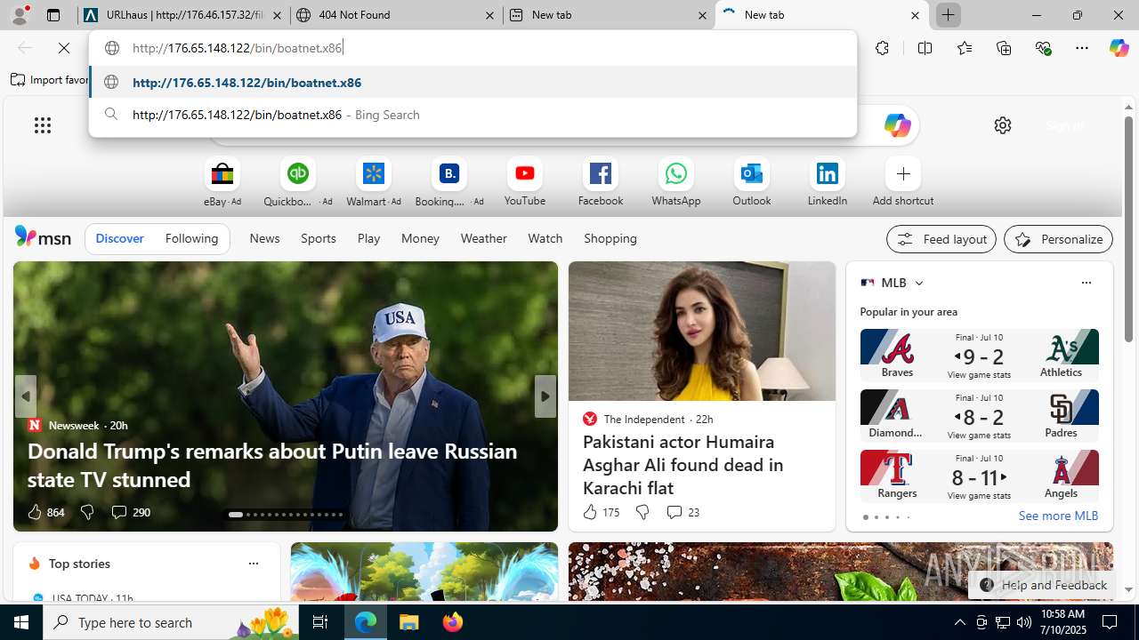
Task: Open MLB card more options
Action: [x=1086, y=283]
